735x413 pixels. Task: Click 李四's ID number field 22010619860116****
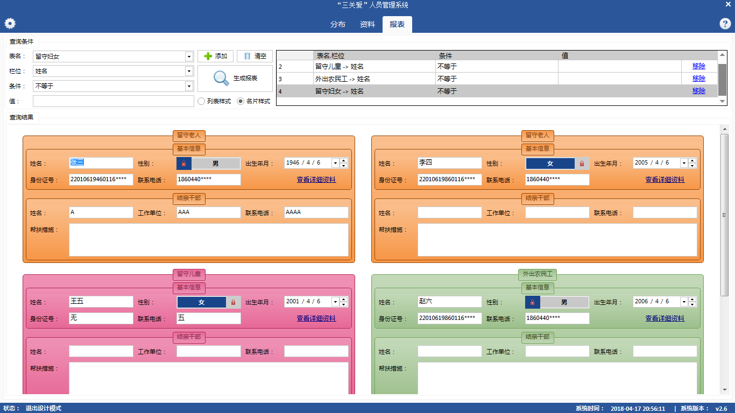450,180
